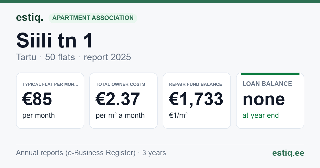
Task: Click the €1,733 value
Action: [x=196, y=99]
